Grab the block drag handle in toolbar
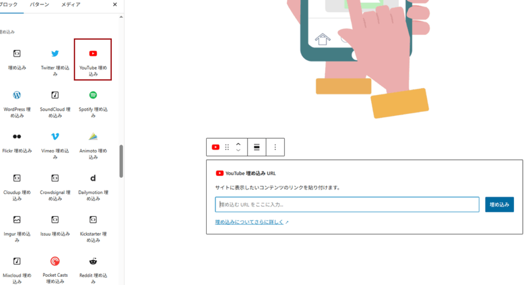 [227, 147]
